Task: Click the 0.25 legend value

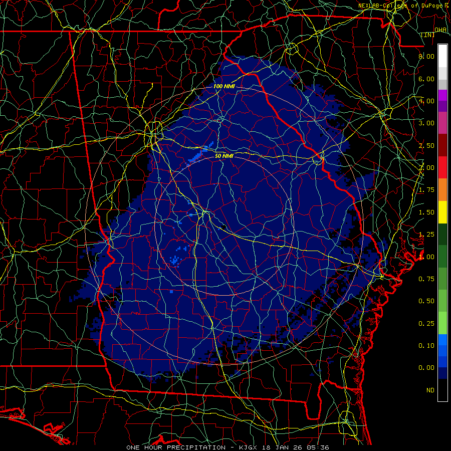Action: (x=426, y=324)
